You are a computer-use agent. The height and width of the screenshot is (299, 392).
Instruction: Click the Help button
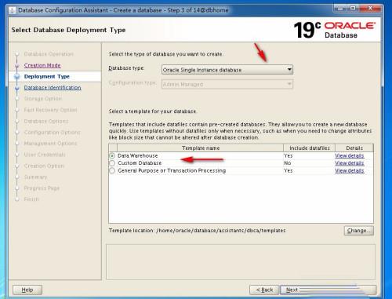click(x=27, y=290)
